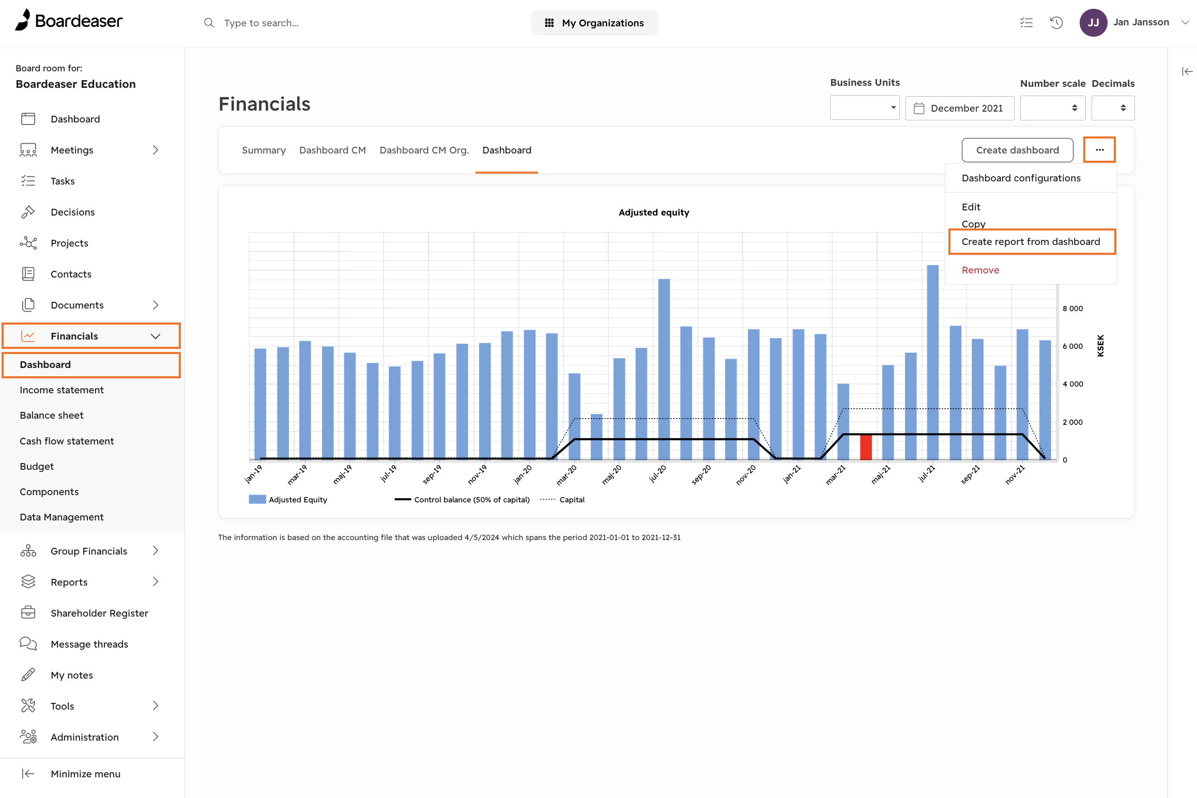
Task: Open Data Management in sidebar
Action: [x=62, y=517]
